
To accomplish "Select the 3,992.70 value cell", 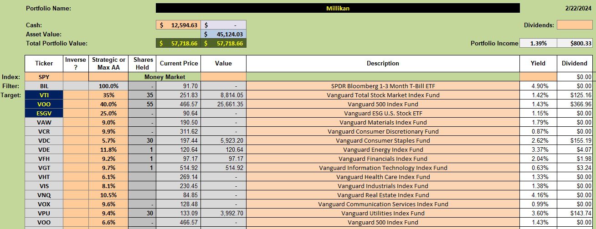I will tap(224, 213).
